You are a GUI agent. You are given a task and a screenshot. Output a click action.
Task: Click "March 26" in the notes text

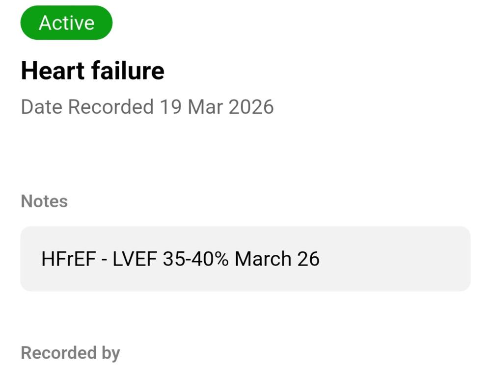[x=277, y=259]
